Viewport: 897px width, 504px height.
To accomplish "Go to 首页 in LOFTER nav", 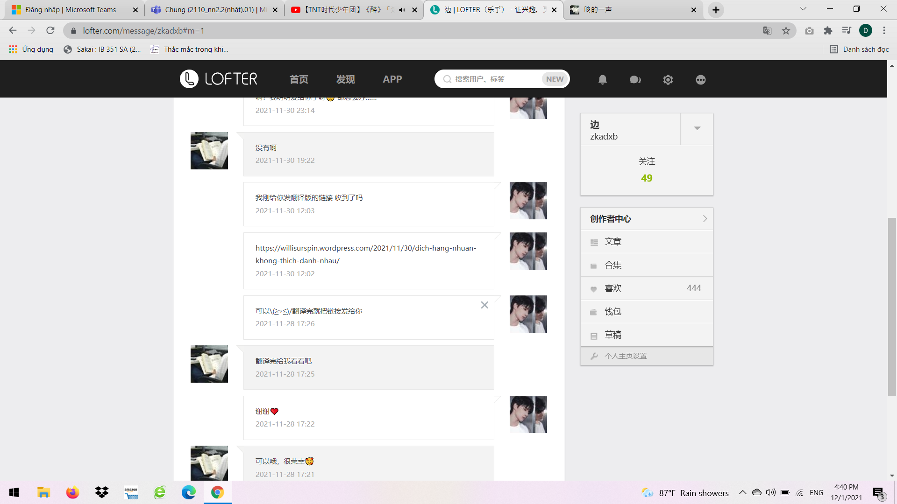I will [299, 79].
